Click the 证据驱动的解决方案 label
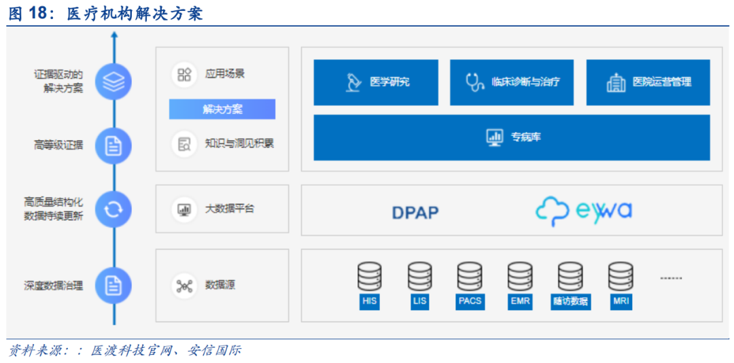The width and height of the screenshot is (734, 363). coord(58,82)
